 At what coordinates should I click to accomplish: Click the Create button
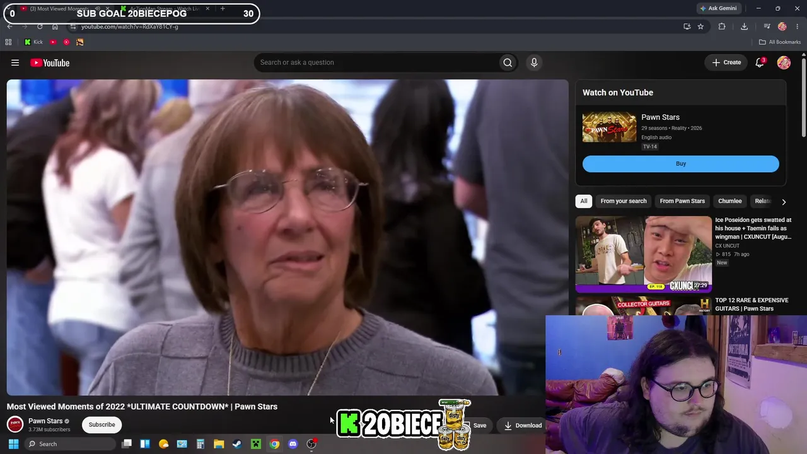pos(726,62)
